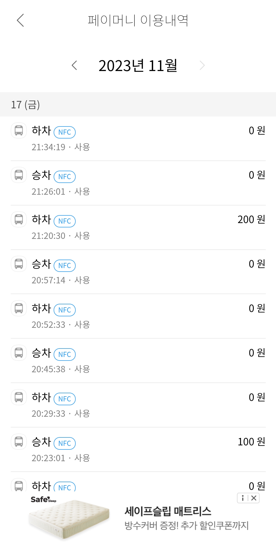Open the 100 원 boarding transaction
276x545 pixels.
click(251, 442)
